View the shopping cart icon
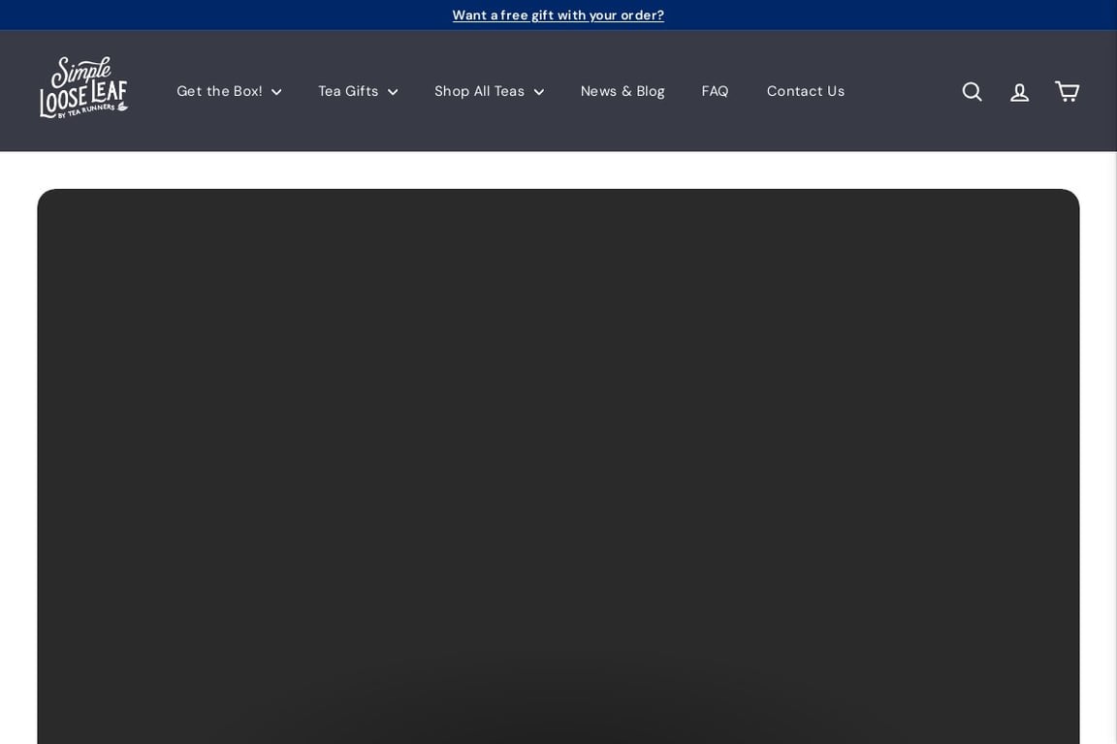1117x744 pixels. (1067, 91)
